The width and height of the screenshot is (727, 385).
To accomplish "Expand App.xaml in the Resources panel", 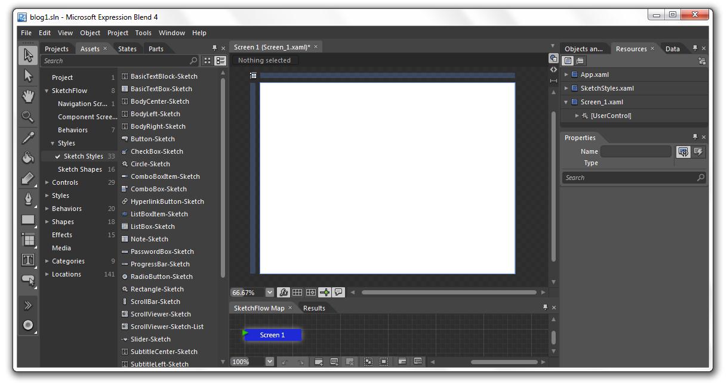I will point(566,76).
